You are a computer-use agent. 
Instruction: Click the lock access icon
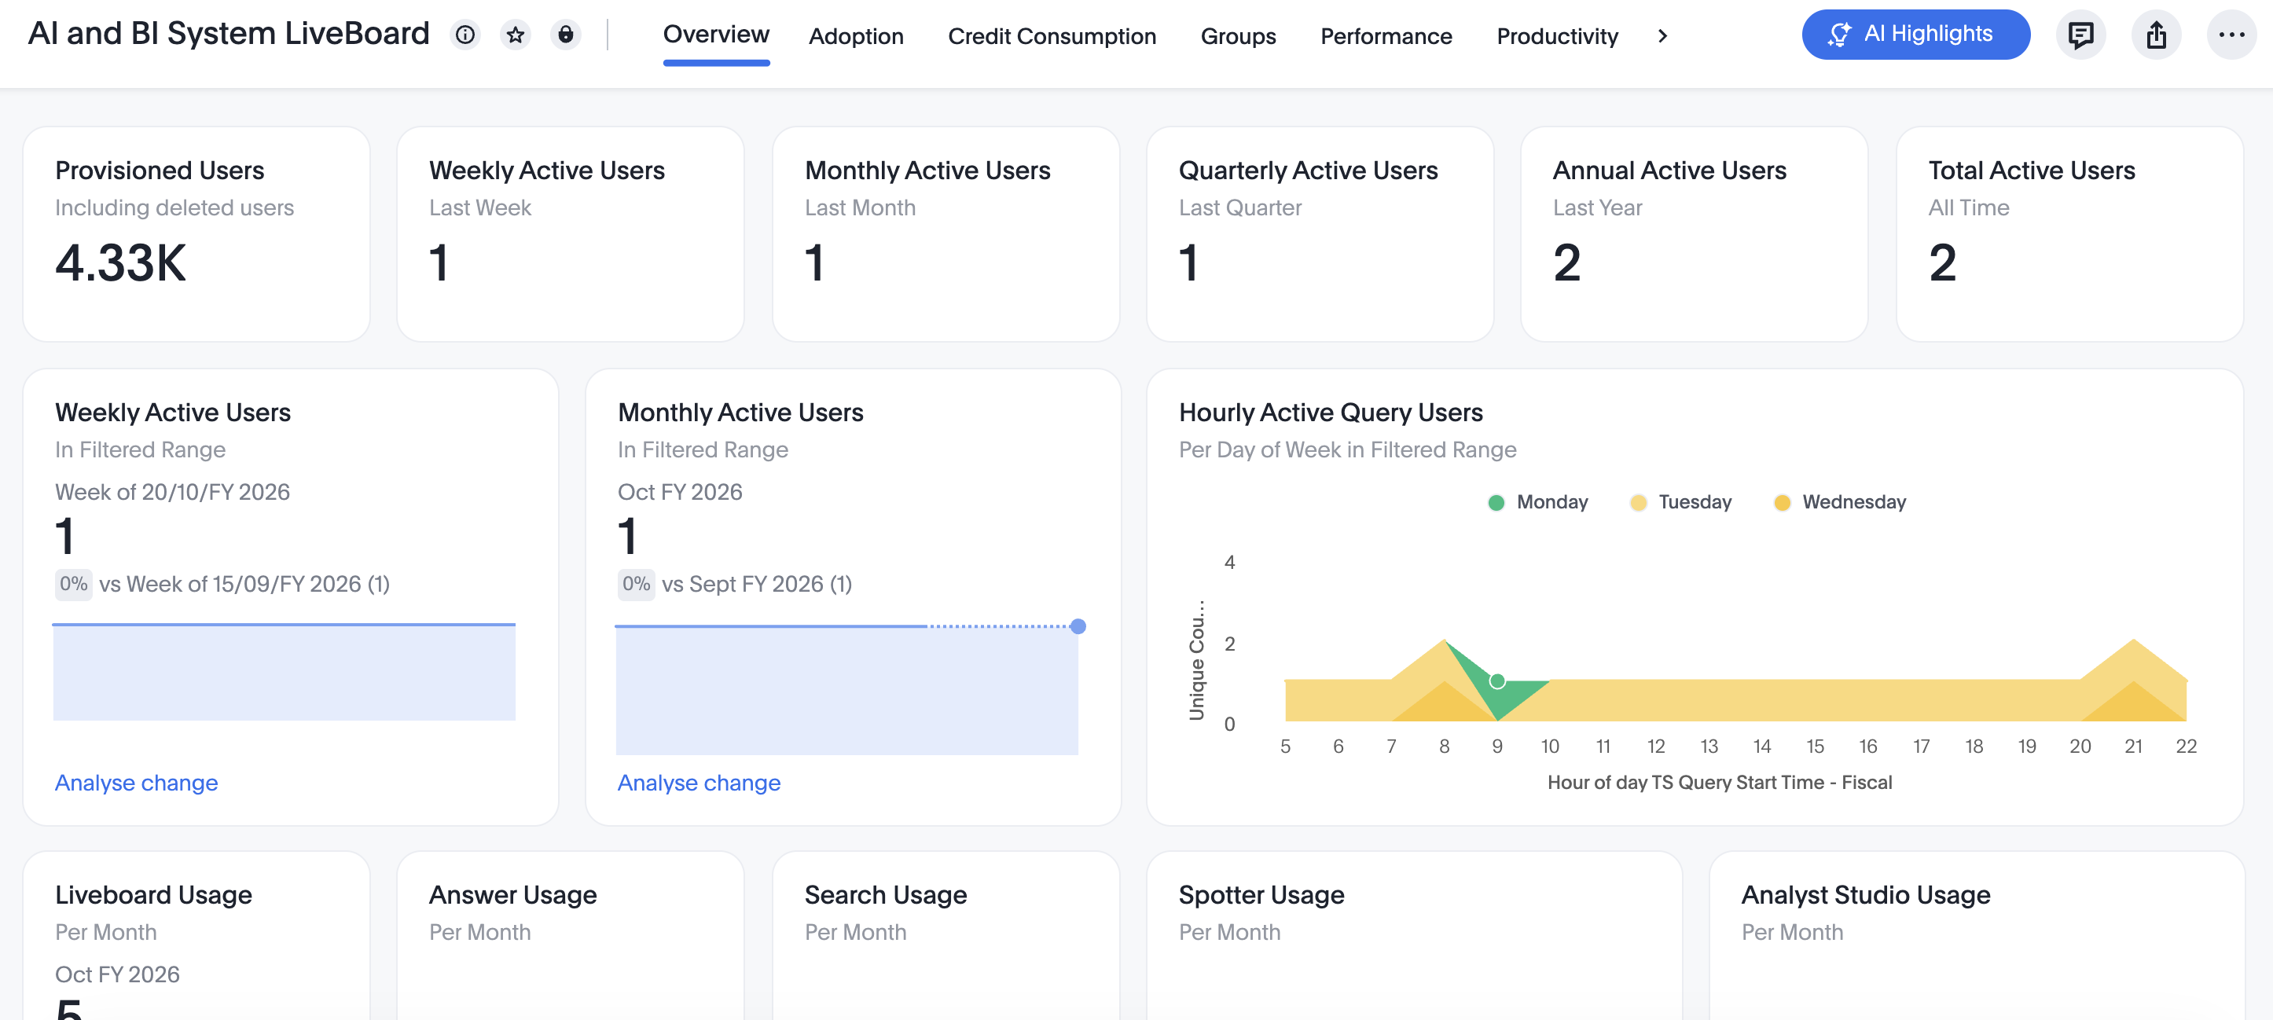coord(567,35)
